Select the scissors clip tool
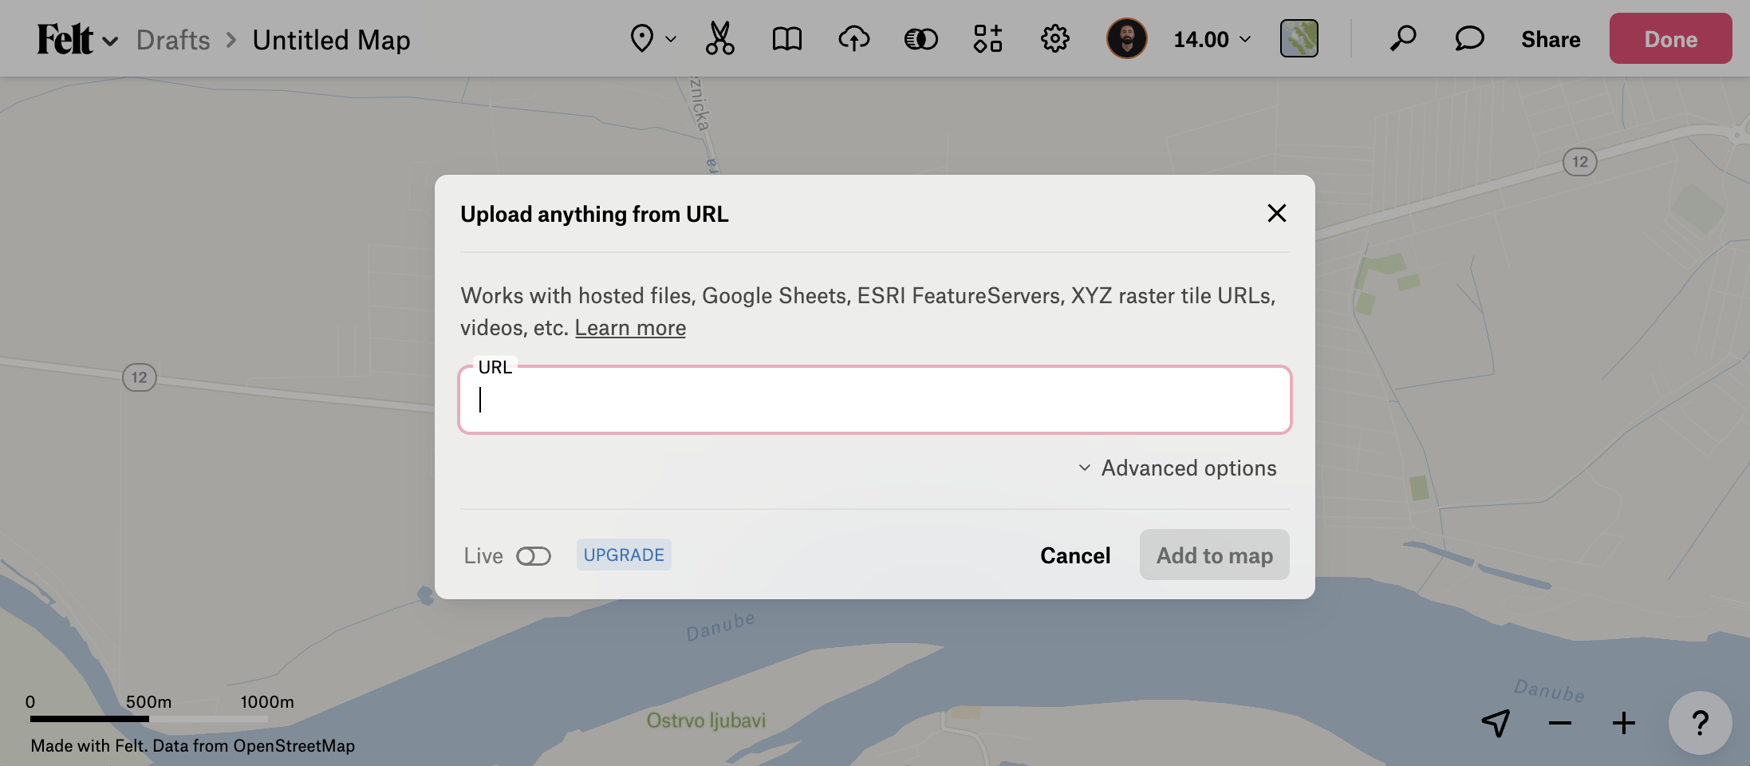This screenshot has height=766, width=1750. click(x=719, y=38)
